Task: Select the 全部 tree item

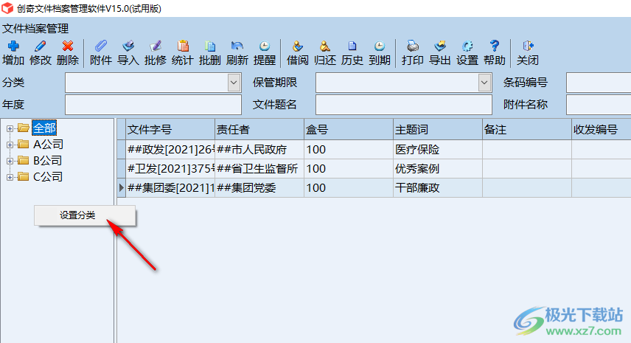Action: (44, 128)
